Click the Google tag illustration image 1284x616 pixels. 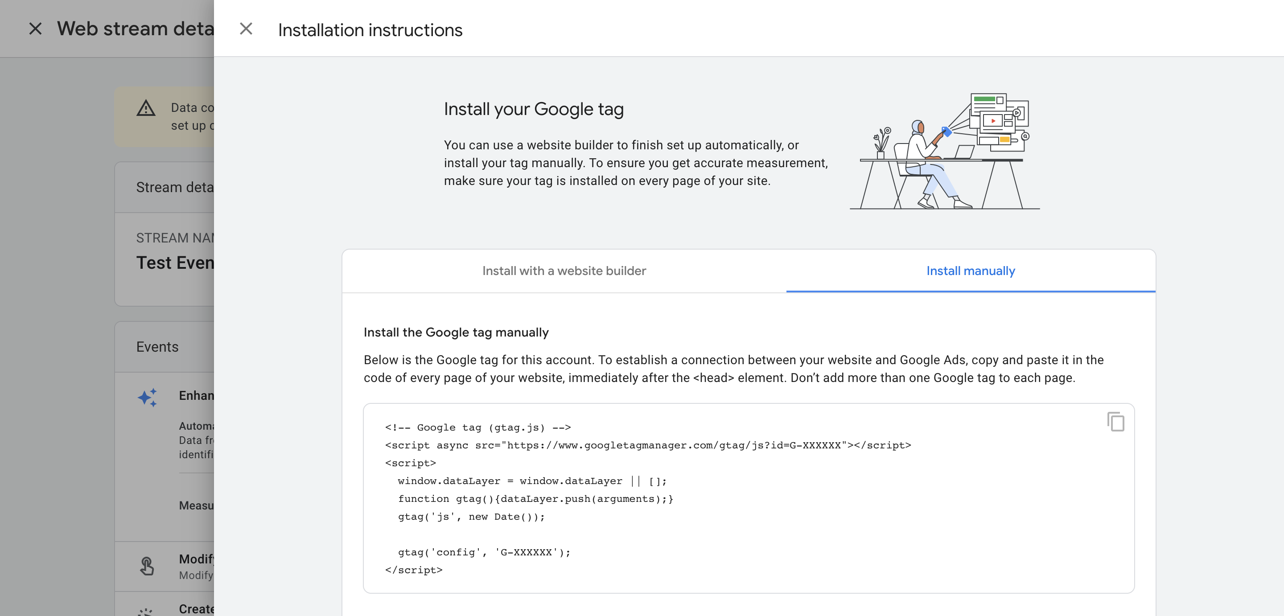pyautogui.click(x=945, y=152)
